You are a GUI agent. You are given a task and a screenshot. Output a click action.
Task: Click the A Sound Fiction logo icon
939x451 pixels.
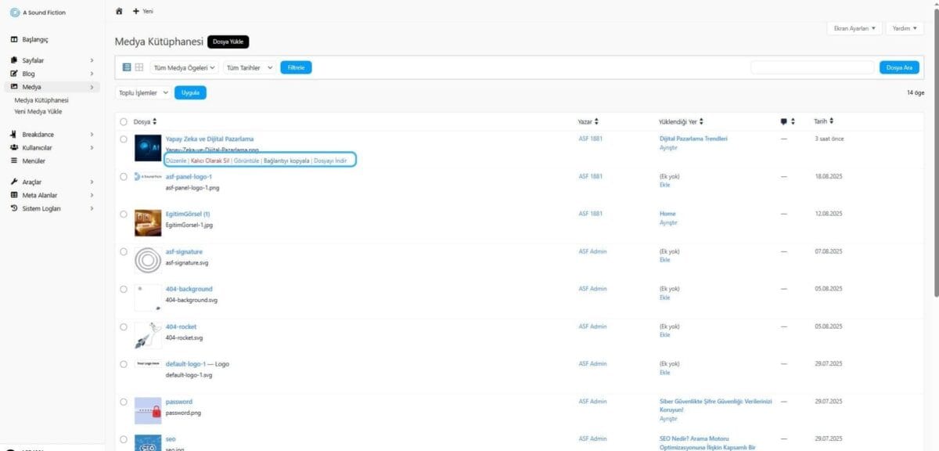tap(14, 12)
